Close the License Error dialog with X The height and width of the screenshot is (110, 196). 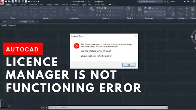point(135,36)
